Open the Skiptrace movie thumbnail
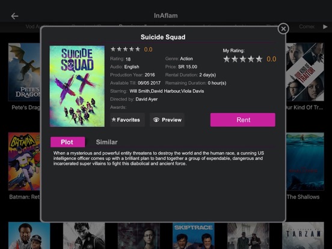The height and width of the screenshot is (249, 332). (193, 235)
